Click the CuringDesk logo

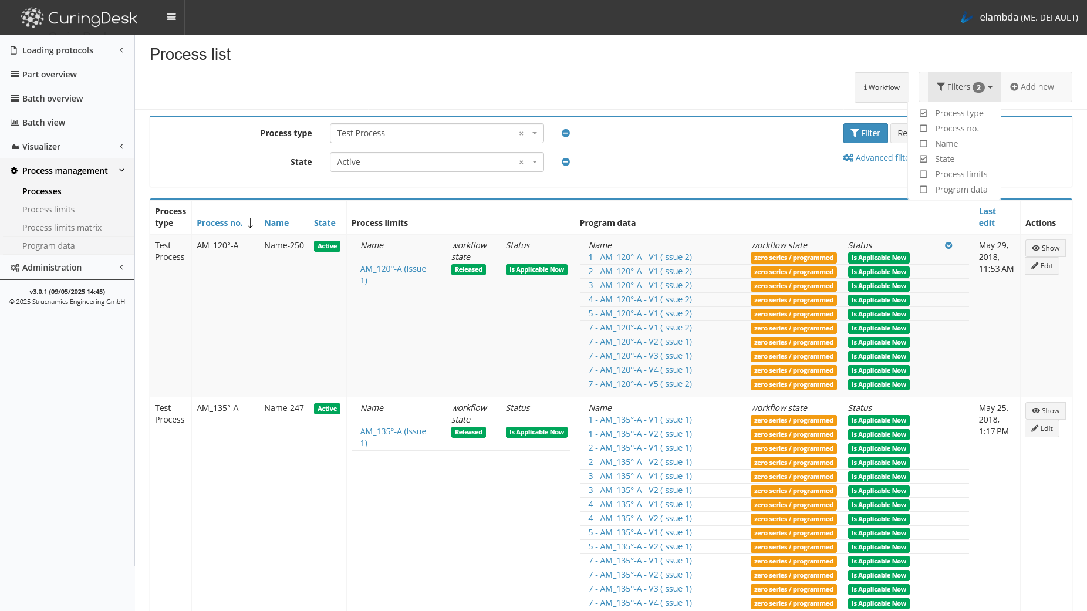(x=79, y=18)
